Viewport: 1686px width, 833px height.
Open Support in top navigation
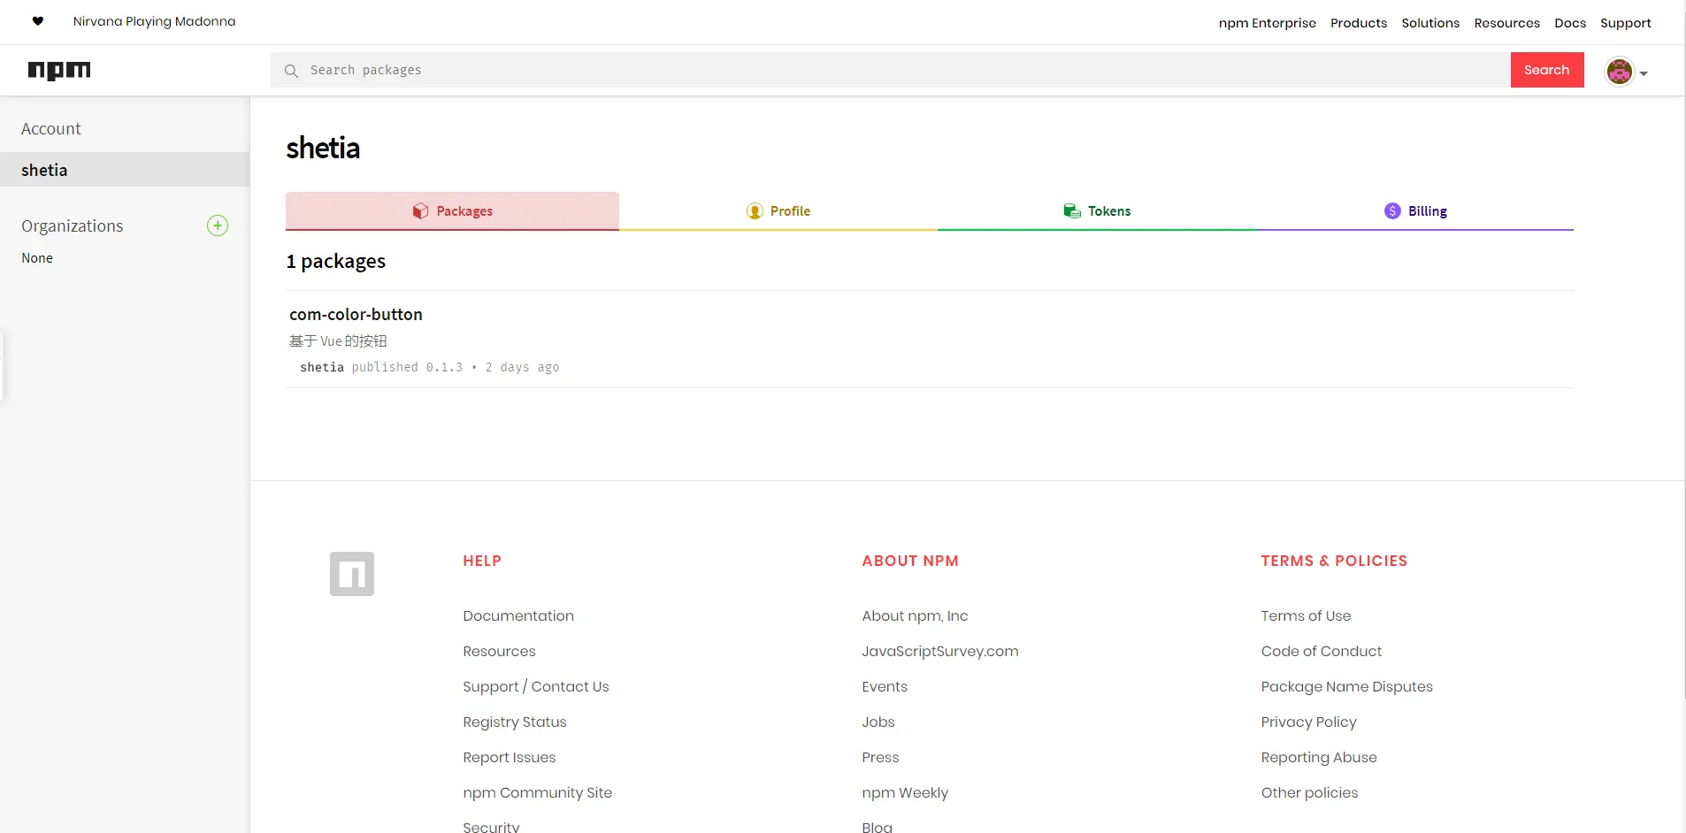tap(1626, 23)
